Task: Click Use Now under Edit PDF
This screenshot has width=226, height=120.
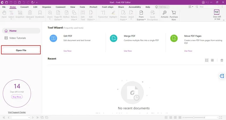Action: 68,51
